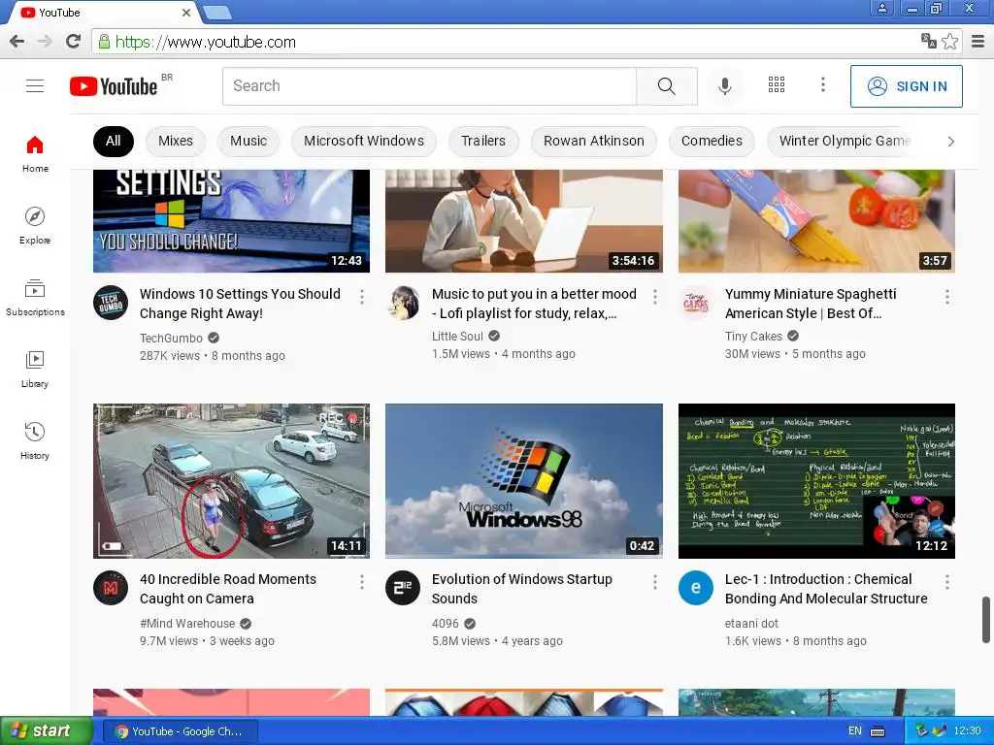Select the Mixes filter chip
This screenshot has width=994, height=745.
click(x=176, y=141)
